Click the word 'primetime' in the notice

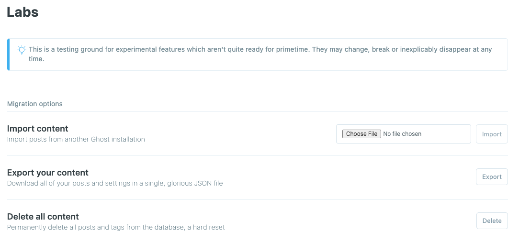pos(292,49)
